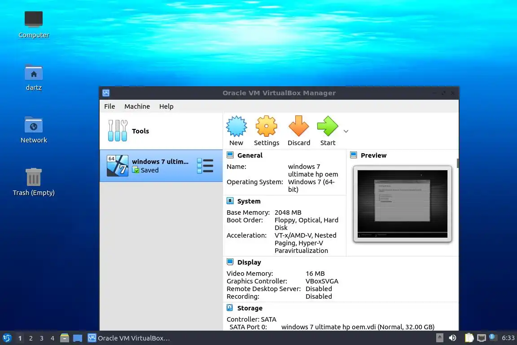Click the System section chip icon
This screenshot has height=345, width=517.
(x=230, y=201)
